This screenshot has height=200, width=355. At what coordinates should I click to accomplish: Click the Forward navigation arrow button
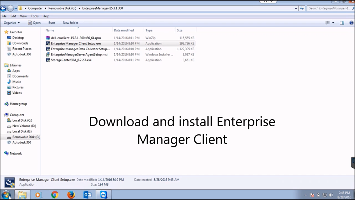click(x=10, y=8)
